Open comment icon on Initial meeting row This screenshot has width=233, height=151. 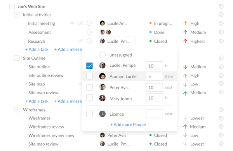tap(81, 23)
